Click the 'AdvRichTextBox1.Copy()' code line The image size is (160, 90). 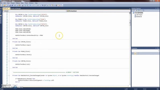pos(23,45)
